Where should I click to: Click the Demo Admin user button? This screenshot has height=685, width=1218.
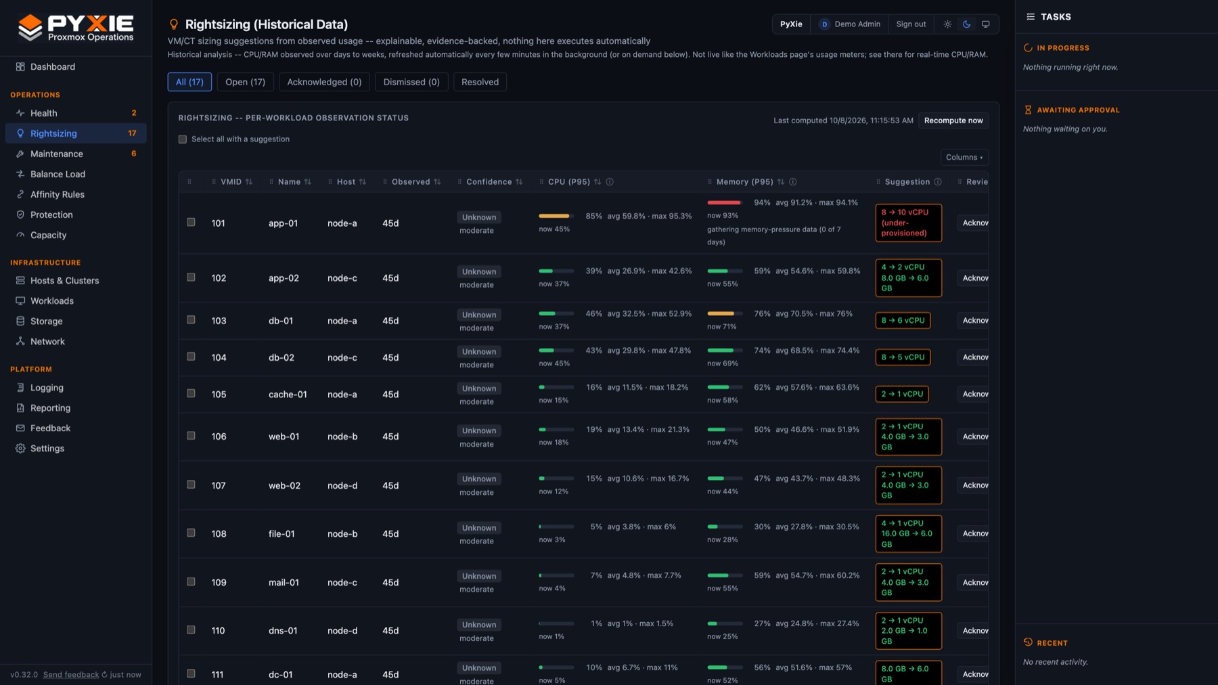(850, 24)
